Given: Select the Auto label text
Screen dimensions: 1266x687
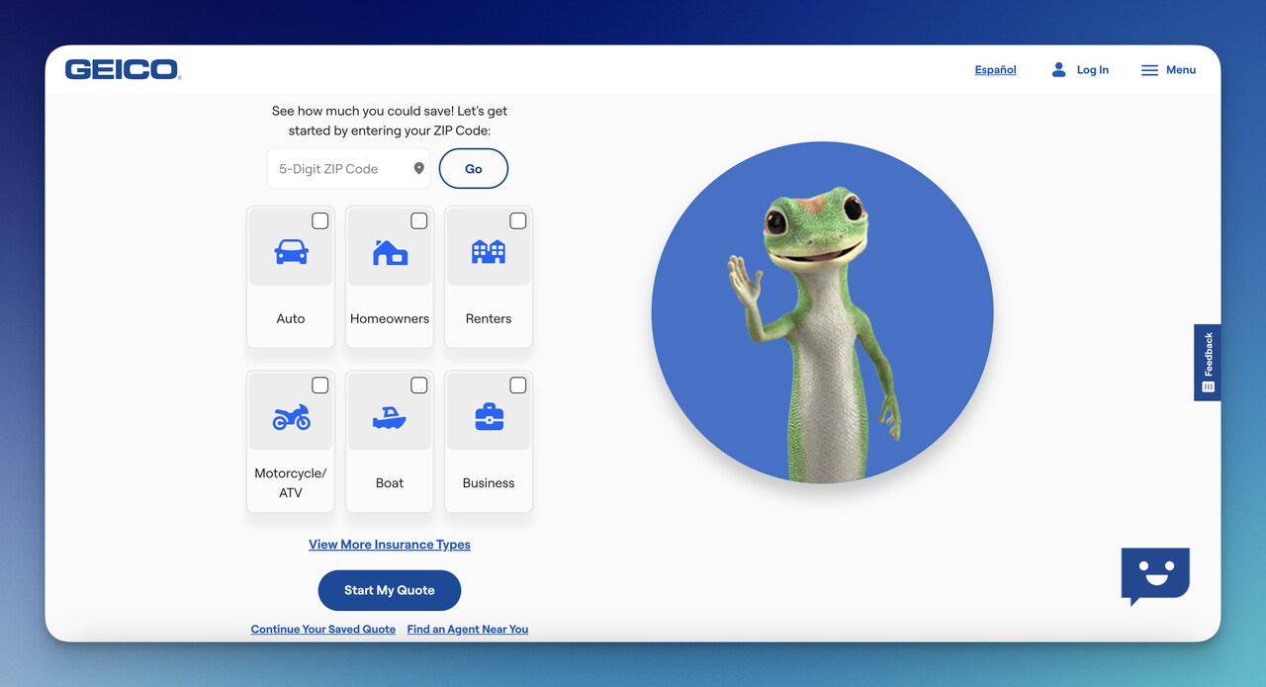Looking at the screenshot, I should click(291, 318).
